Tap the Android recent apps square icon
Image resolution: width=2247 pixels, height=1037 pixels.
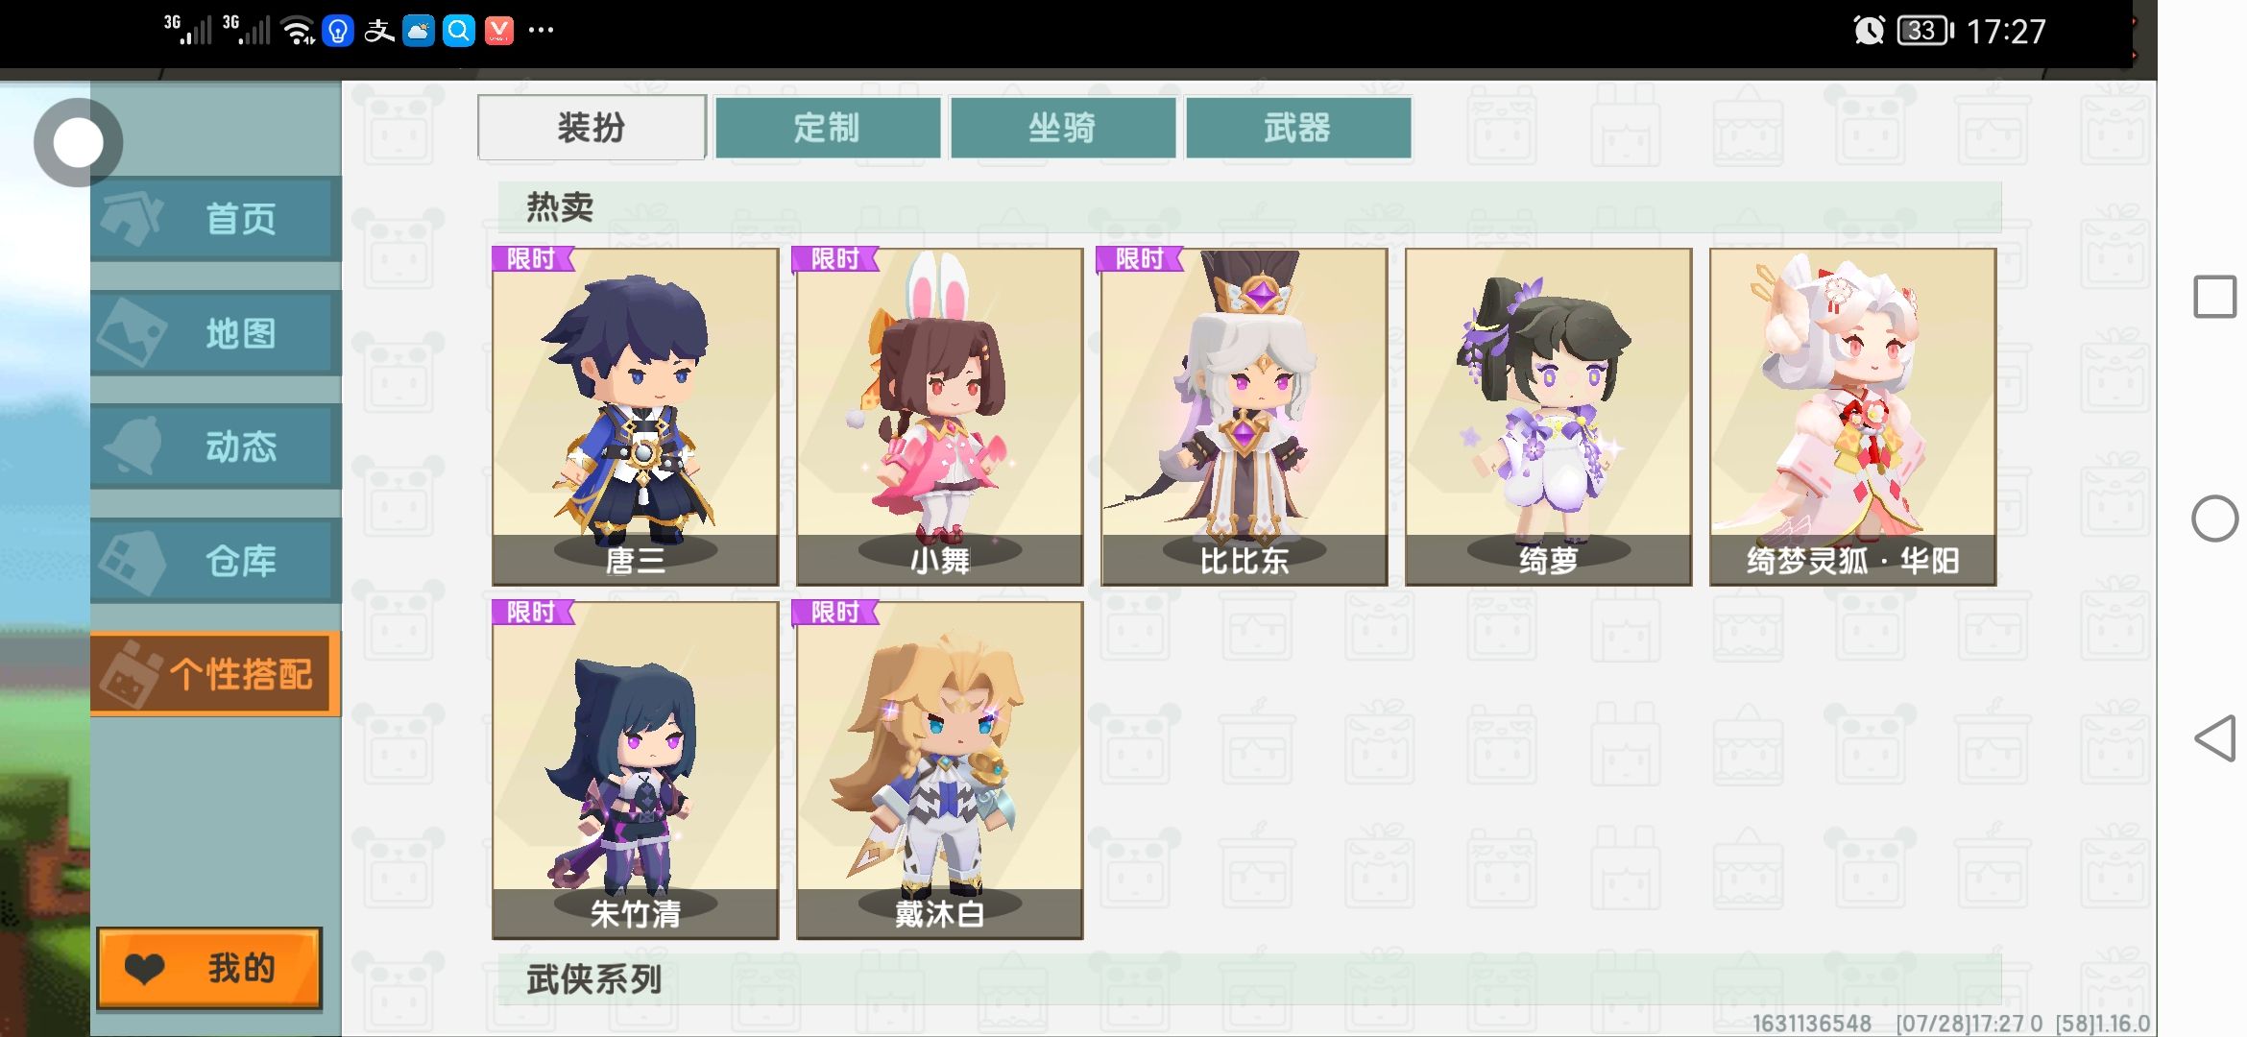click(2215, 297)
